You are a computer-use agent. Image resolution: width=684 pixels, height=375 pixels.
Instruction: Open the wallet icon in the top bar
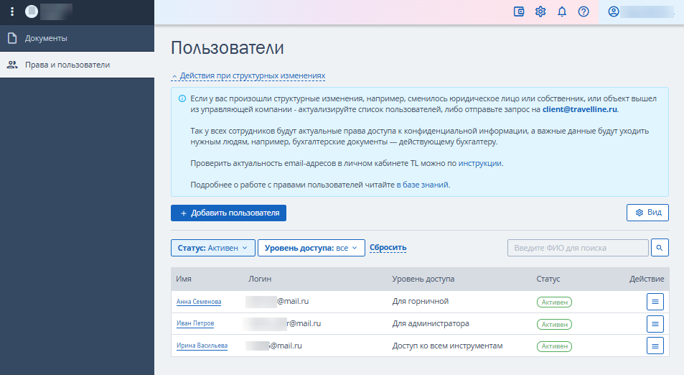(x=519, y=11)
